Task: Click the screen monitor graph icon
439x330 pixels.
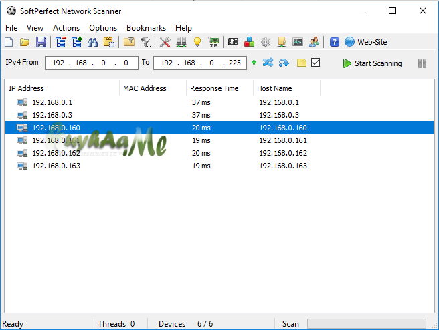Action: tap(298, 42)
